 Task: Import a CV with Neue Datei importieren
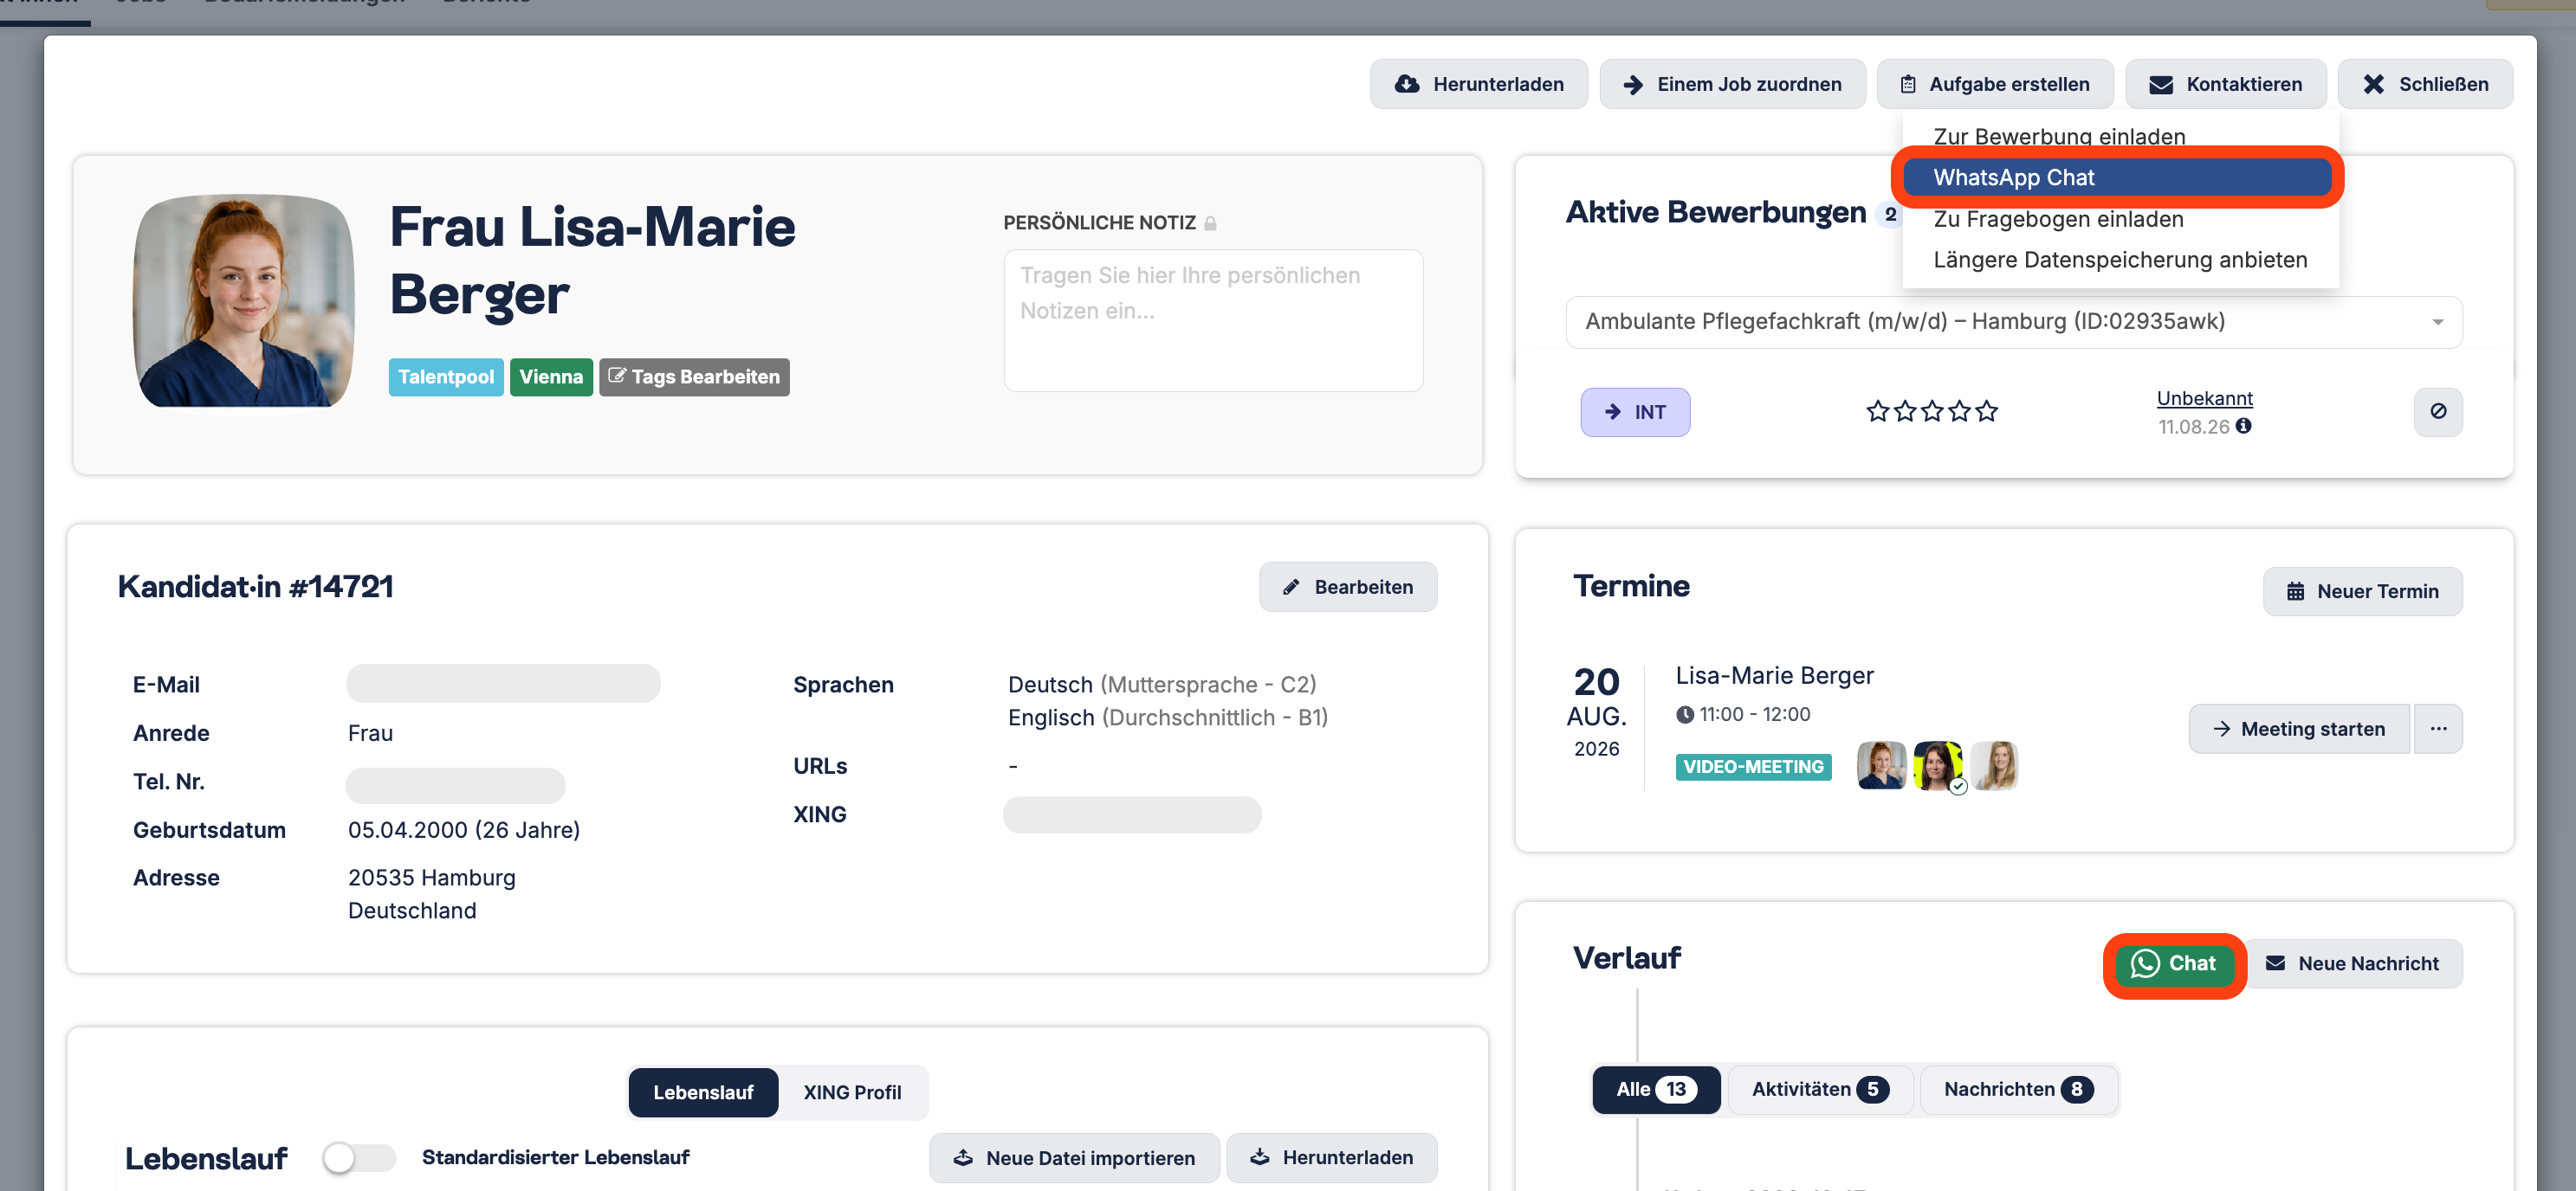[x=1074, y=1158]
